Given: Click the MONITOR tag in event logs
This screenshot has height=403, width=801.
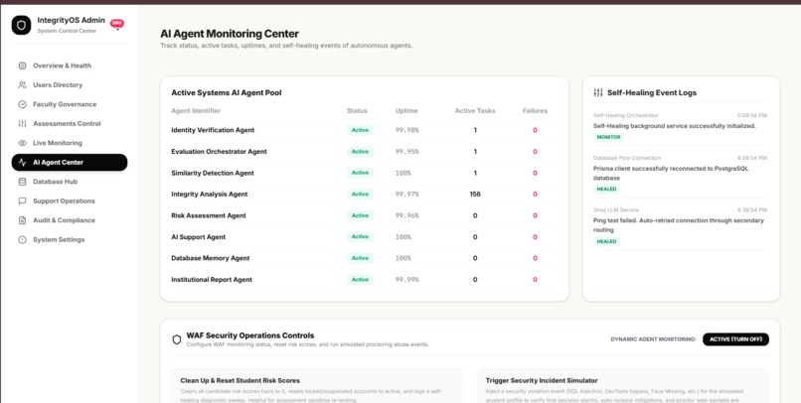Looking at the screenshot, I should (x=608, y=137).
